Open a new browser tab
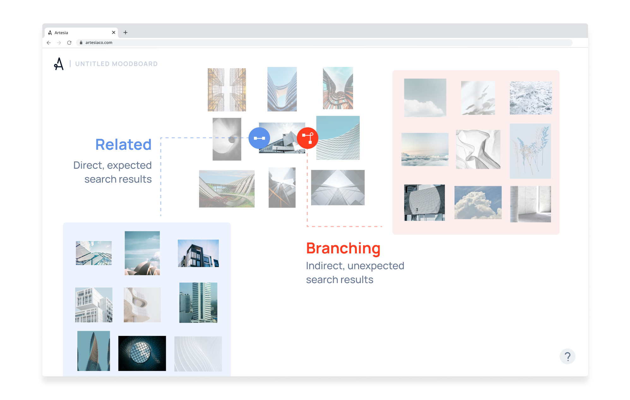630x400 pixels. (x=125, y=32)
